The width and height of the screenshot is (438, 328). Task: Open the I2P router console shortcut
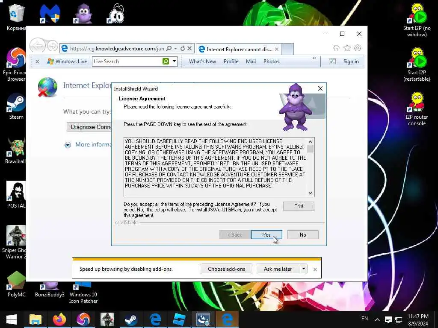pos(417,109)
